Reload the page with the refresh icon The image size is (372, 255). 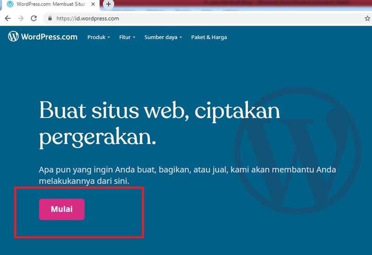(x=34, y=18)
